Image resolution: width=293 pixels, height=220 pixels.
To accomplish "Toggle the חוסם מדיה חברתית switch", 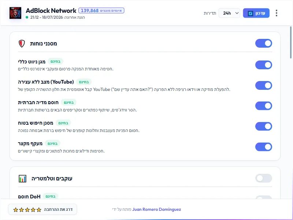I will (x=264, y=106).
